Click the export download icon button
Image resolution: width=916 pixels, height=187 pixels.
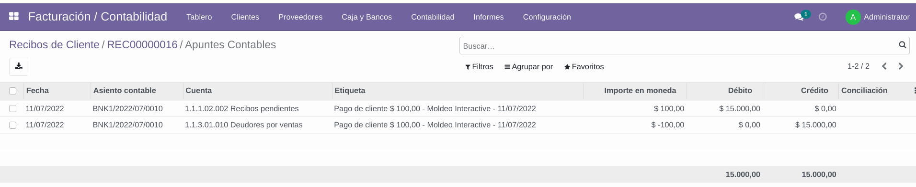(x=19, y=66)
